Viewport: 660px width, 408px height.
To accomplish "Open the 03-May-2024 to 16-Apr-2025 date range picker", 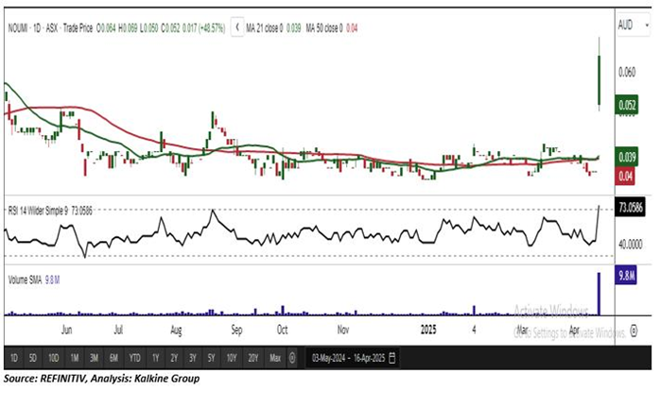I will coord(345,358).
